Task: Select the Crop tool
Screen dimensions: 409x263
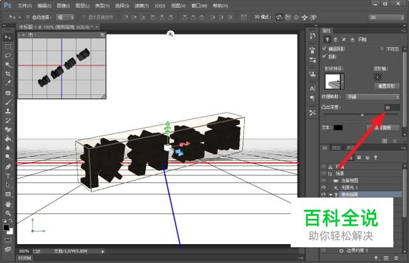Action: point(8,74)
